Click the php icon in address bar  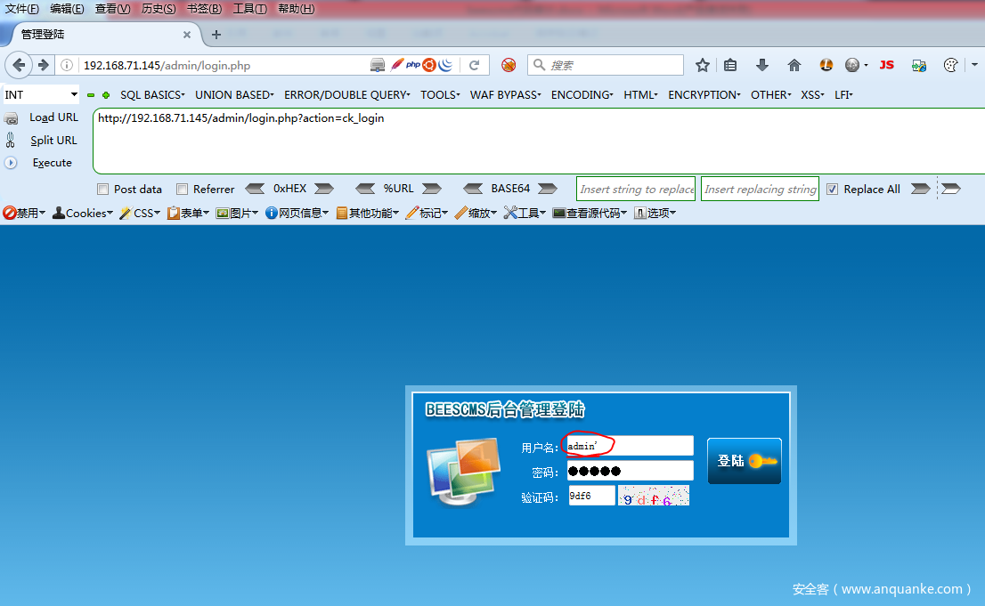point(412,65)
